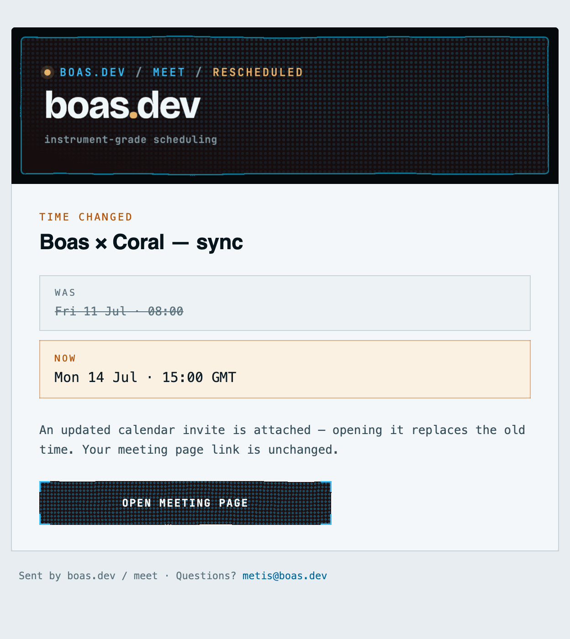Click the Questions? text in the footer
570x639 pixels.
click(x=206, y=576)
